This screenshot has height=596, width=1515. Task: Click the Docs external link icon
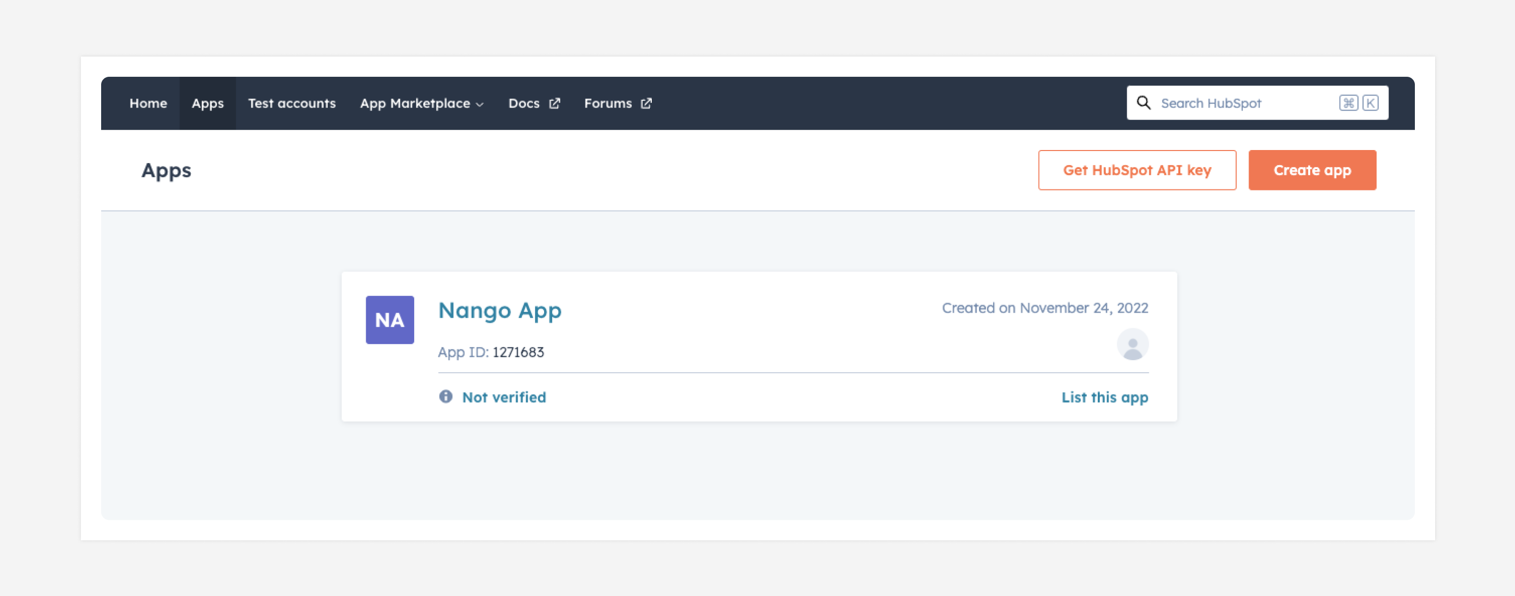[x=555, y=104]
